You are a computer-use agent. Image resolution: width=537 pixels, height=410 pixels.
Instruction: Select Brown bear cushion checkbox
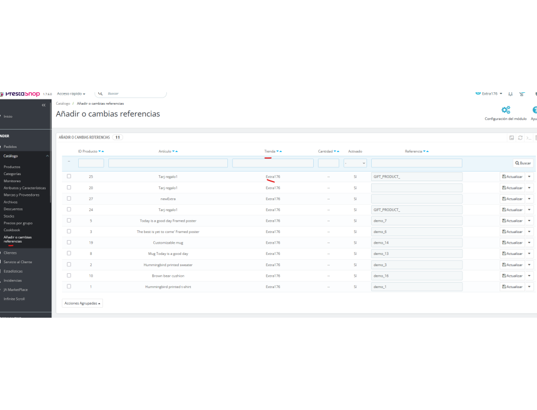point(69,276)
